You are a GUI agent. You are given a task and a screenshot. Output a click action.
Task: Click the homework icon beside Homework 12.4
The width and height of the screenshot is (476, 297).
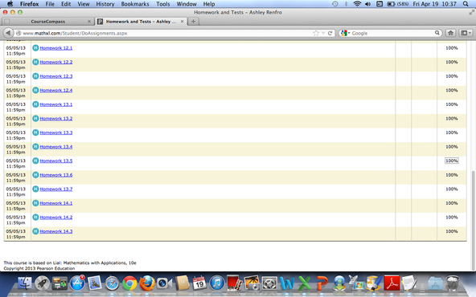tap(35, 90)
